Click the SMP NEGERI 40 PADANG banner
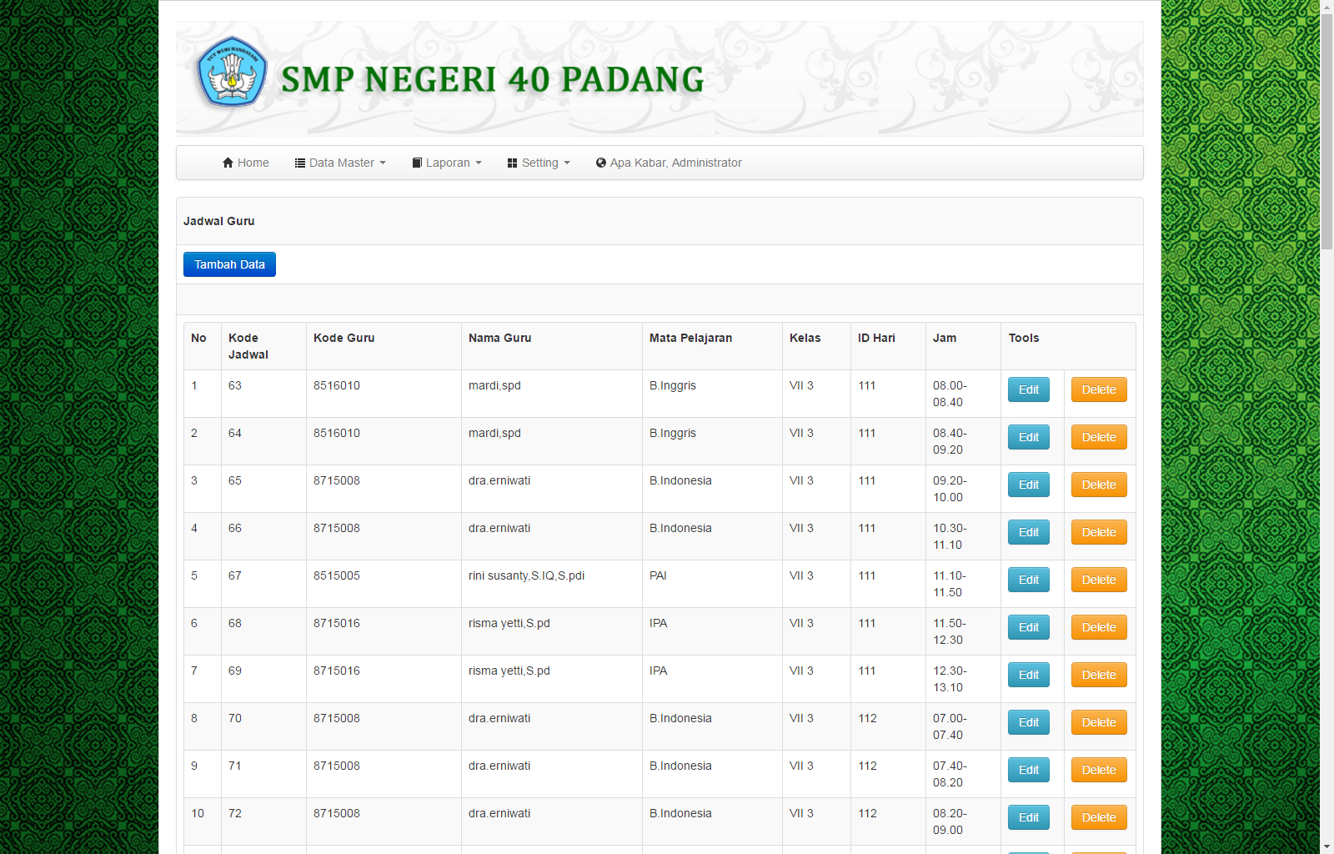 pyautogui.click(x=492, y=79)
